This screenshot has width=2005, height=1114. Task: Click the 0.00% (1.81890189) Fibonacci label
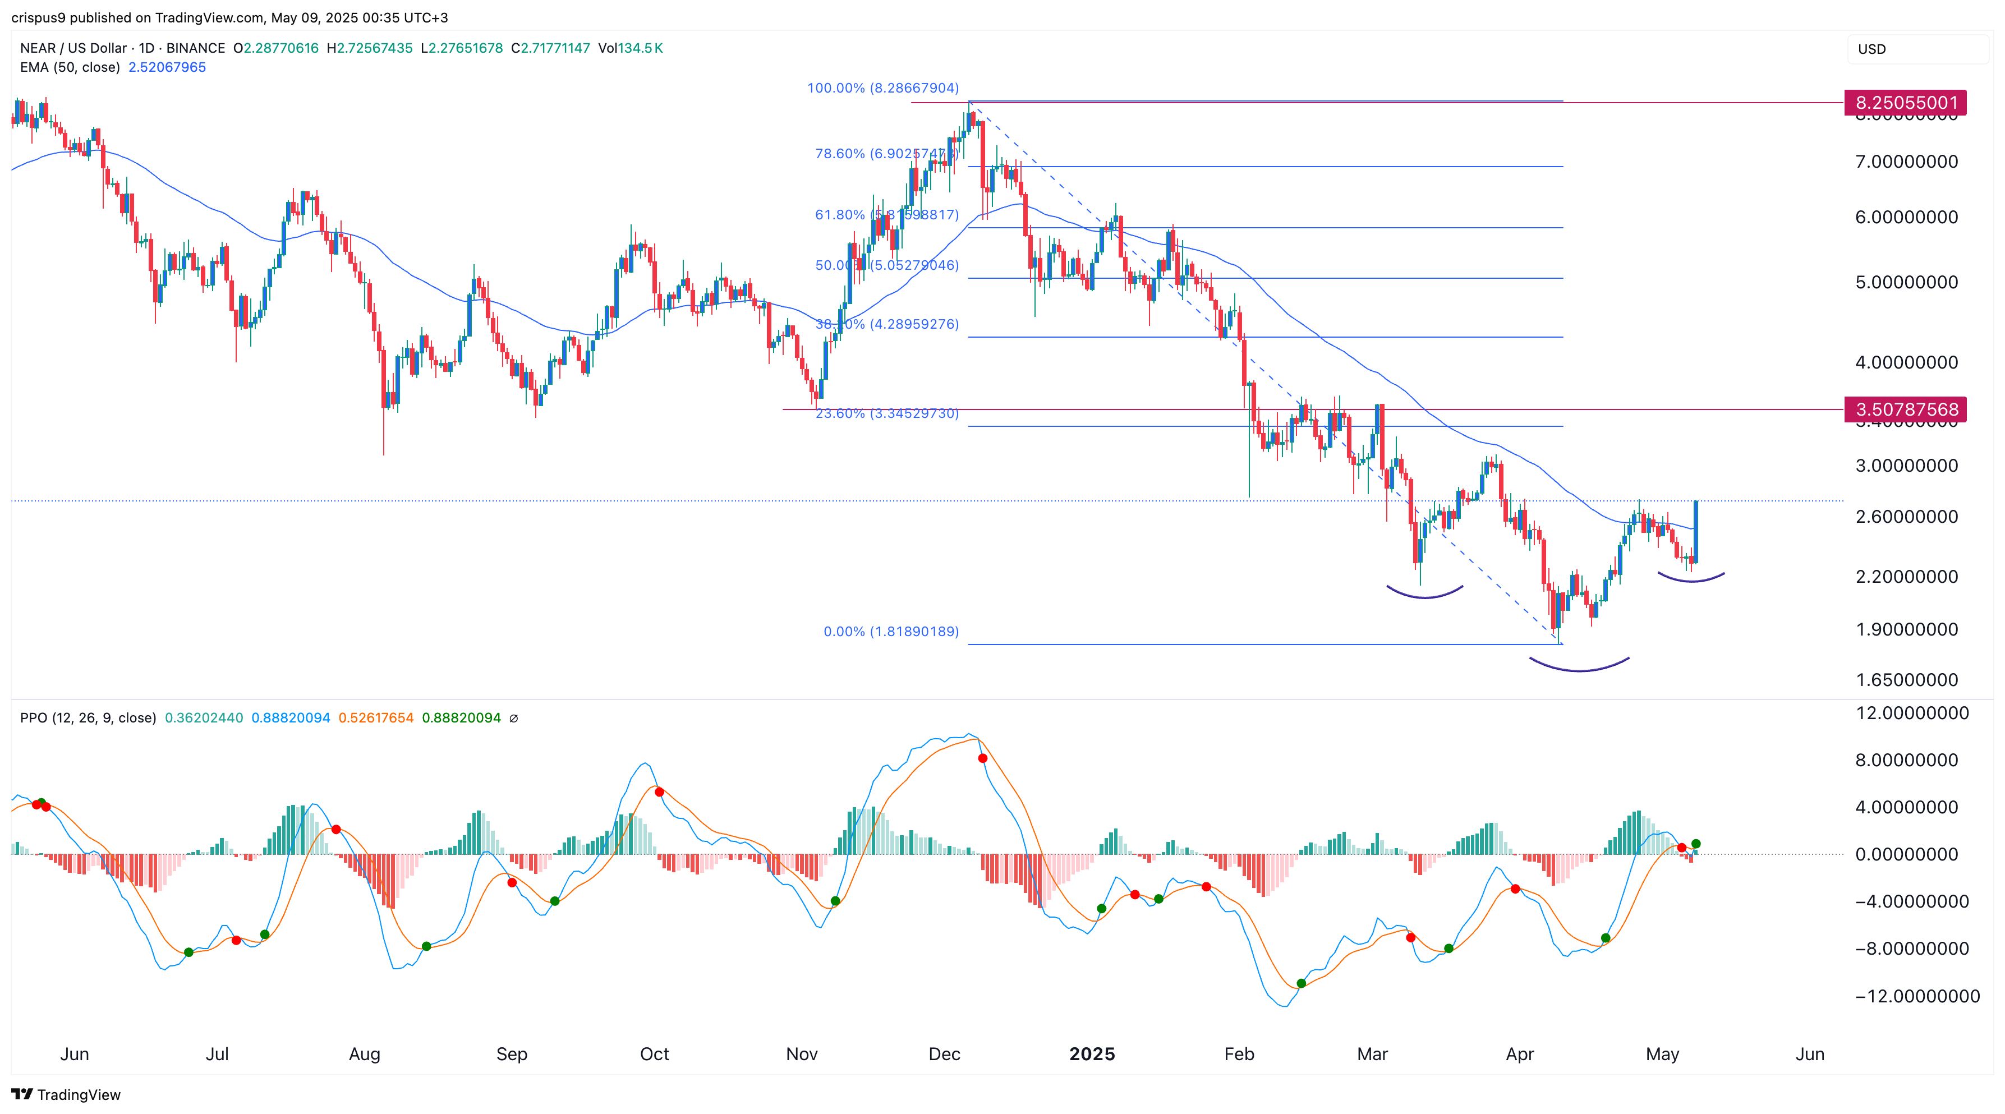click(890, 632)
